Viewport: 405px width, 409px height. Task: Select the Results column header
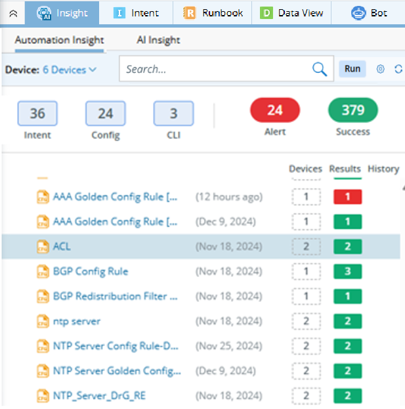click(345, 169)
